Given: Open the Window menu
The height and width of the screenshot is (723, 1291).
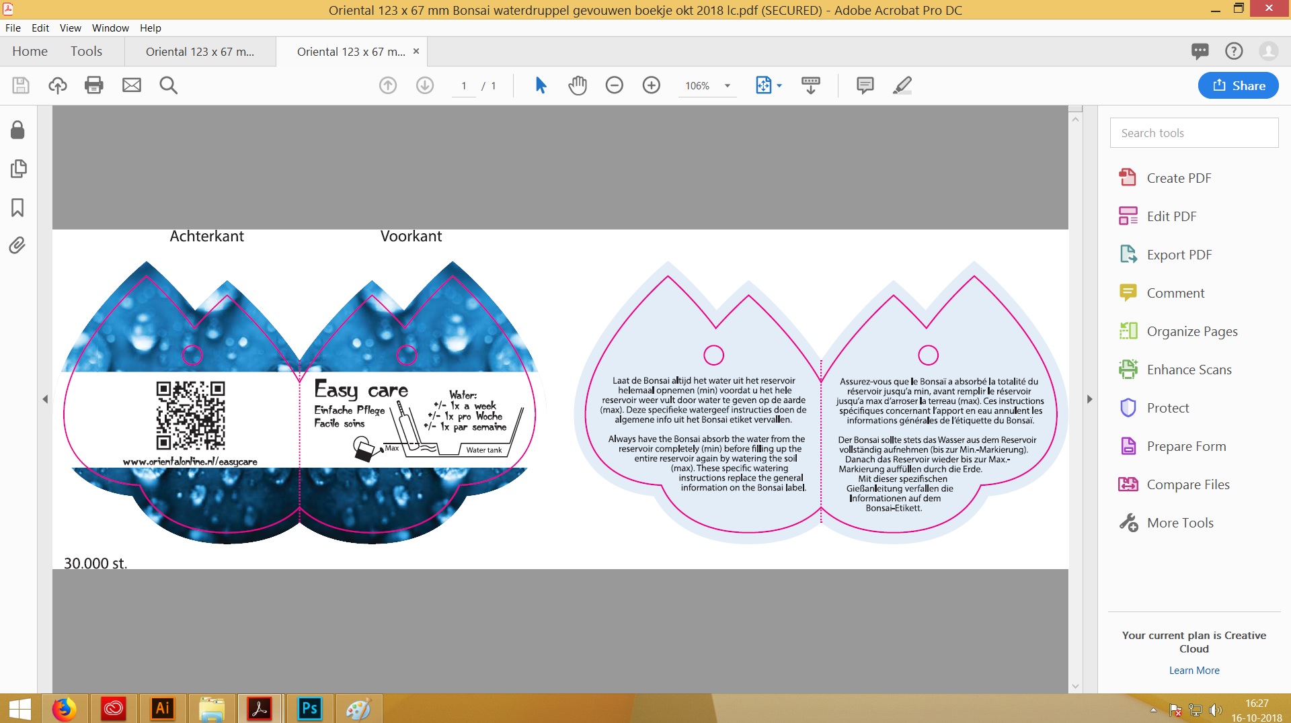Looking at the screenshot, I should pos(110,28).
